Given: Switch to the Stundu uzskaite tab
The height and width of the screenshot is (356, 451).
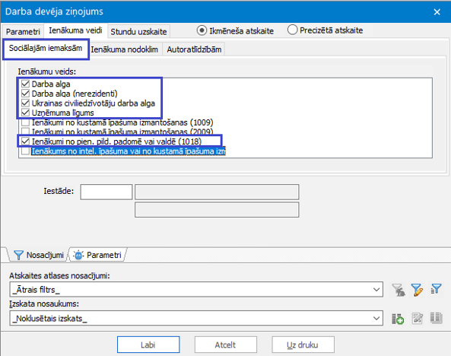Looking at the screenshot, I should point(138,31).
